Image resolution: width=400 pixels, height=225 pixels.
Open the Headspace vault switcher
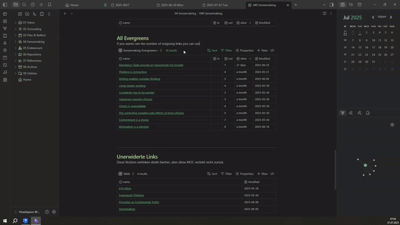[27, 211]
